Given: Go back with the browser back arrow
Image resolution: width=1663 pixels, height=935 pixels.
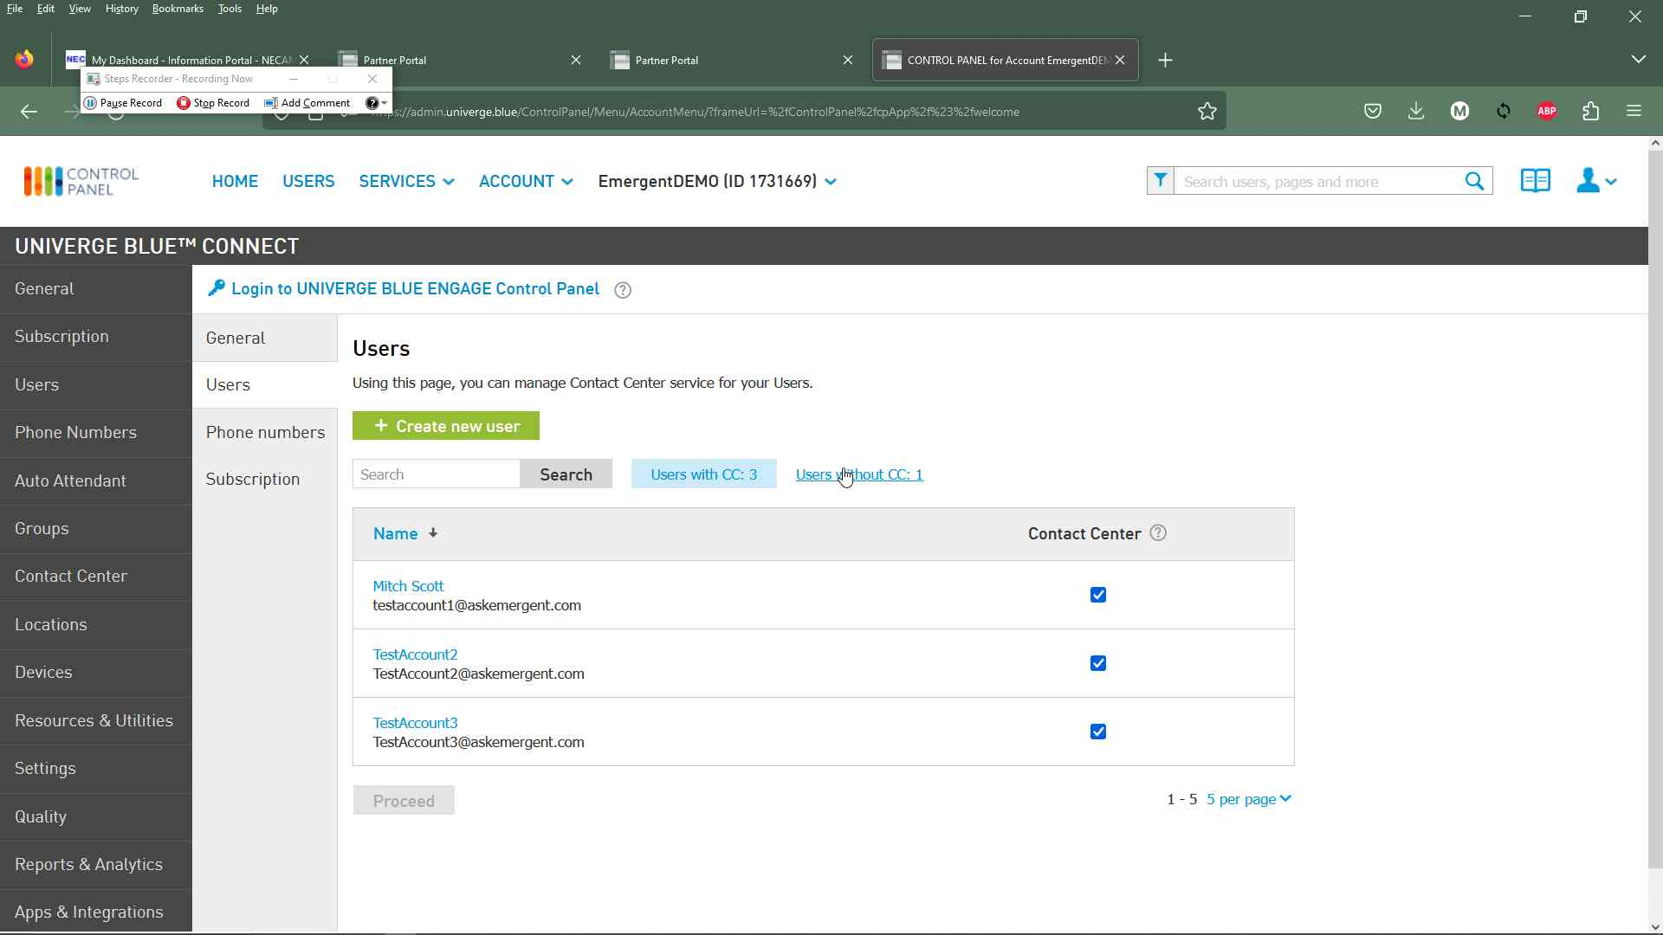Looking at the screenshot, I should tap(29, 111).
